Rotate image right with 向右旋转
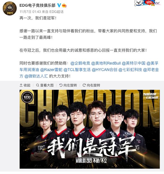This screenshot has width=164, height=174. [91, 85]
